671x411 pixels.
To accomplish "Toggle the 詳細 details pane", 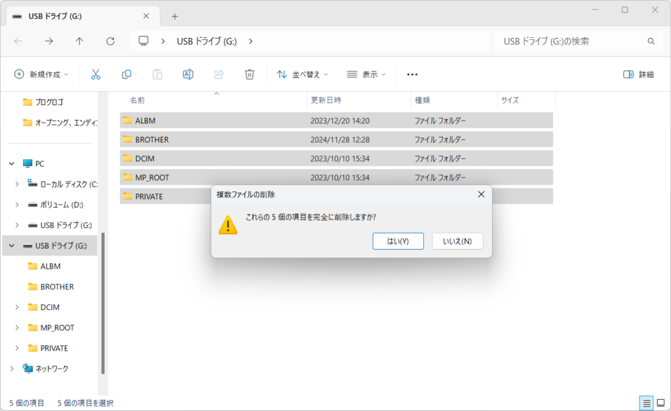I will click(x=638, y=75).
